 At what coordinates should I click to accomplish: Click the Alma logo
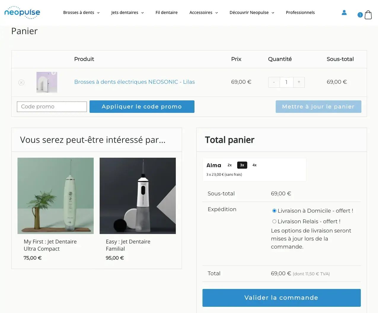pos(214,165)
